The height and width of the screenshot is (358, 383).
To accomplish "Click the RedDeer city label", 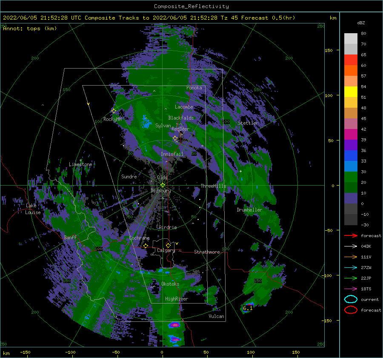I will (x=180, y=129).
